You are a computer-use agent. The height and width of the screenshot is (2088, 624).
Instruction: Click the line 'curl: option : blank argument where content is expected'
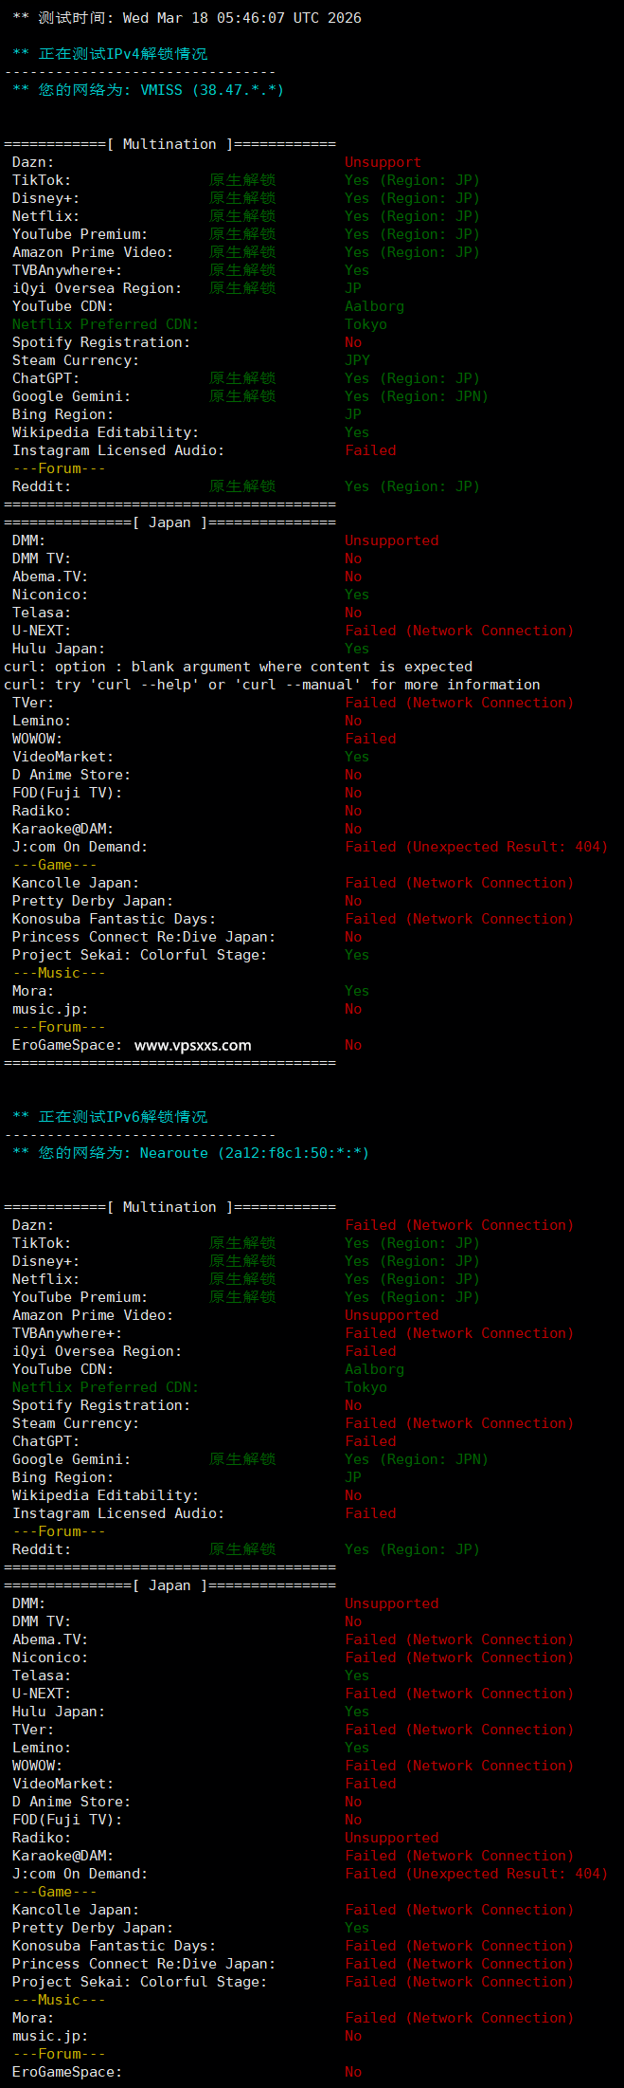click(238, 667)
